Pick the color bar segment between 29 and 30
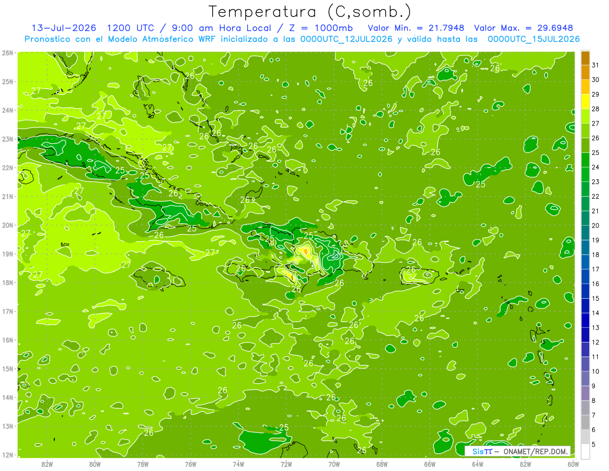 click(585, 87)
